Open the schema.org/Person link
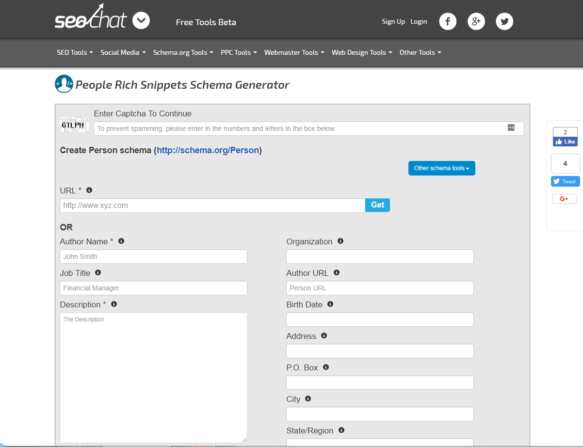 (x=208, y=150)
